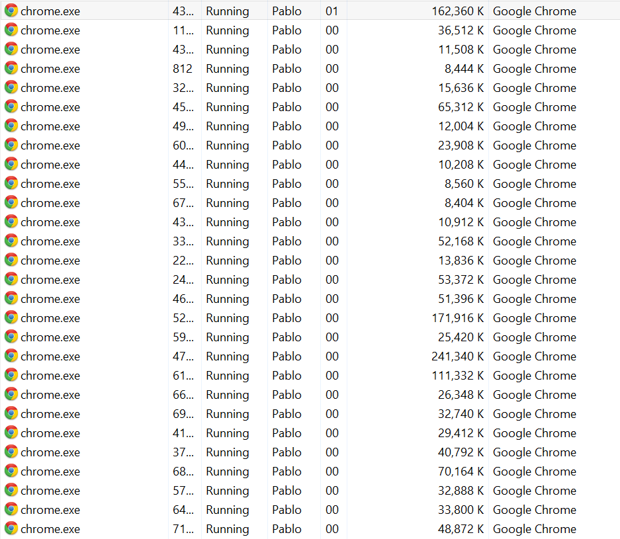Click CPU 00 cell in the 29,412 K row

332,433
